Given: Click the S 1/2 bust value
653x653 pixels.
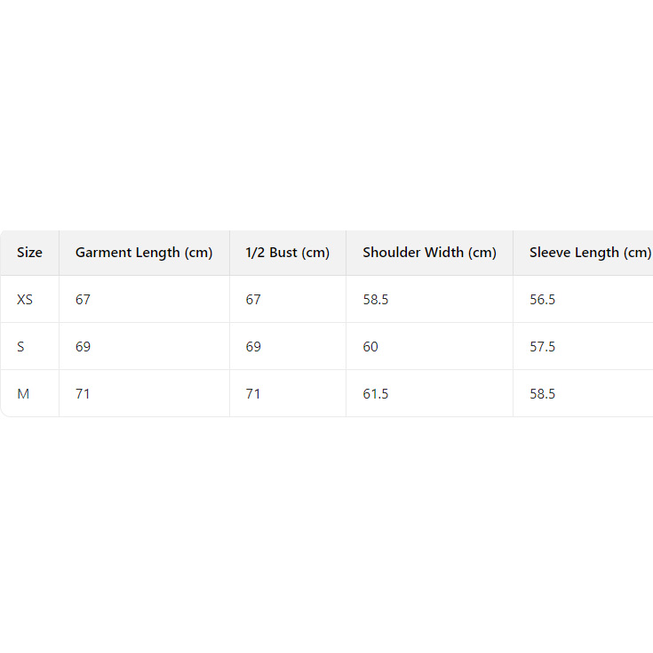Looking at the screenshot, I should click(253, 347).
